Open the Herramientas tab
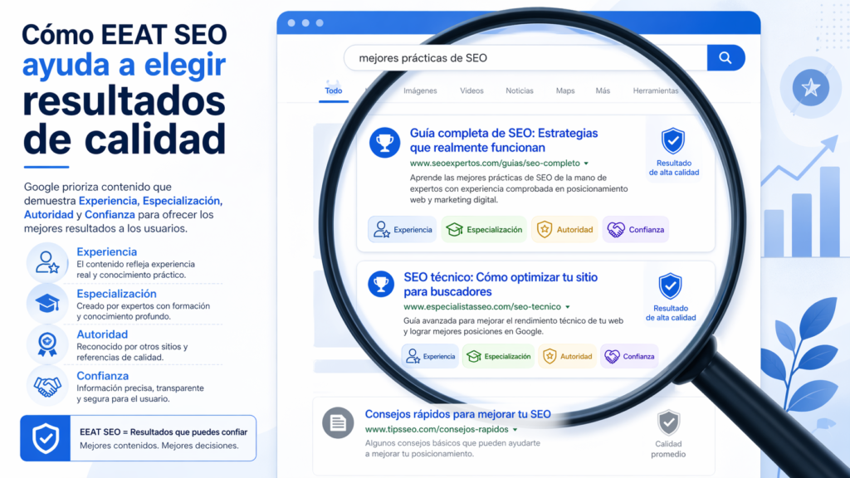Viewport: 850px width, 478px height. click(656, 90)
